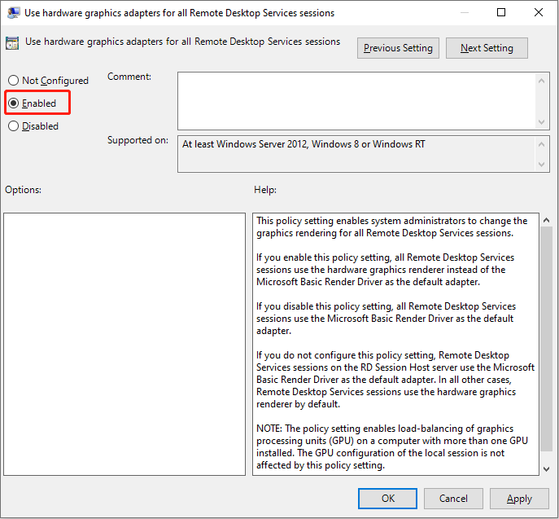Click the 'Help:' label

point(265,190)
